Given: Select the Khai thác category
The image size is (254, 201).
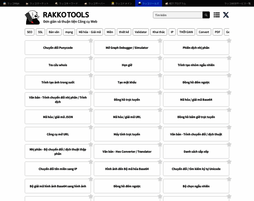Looking at the screenshot, I should pos(159,32).
